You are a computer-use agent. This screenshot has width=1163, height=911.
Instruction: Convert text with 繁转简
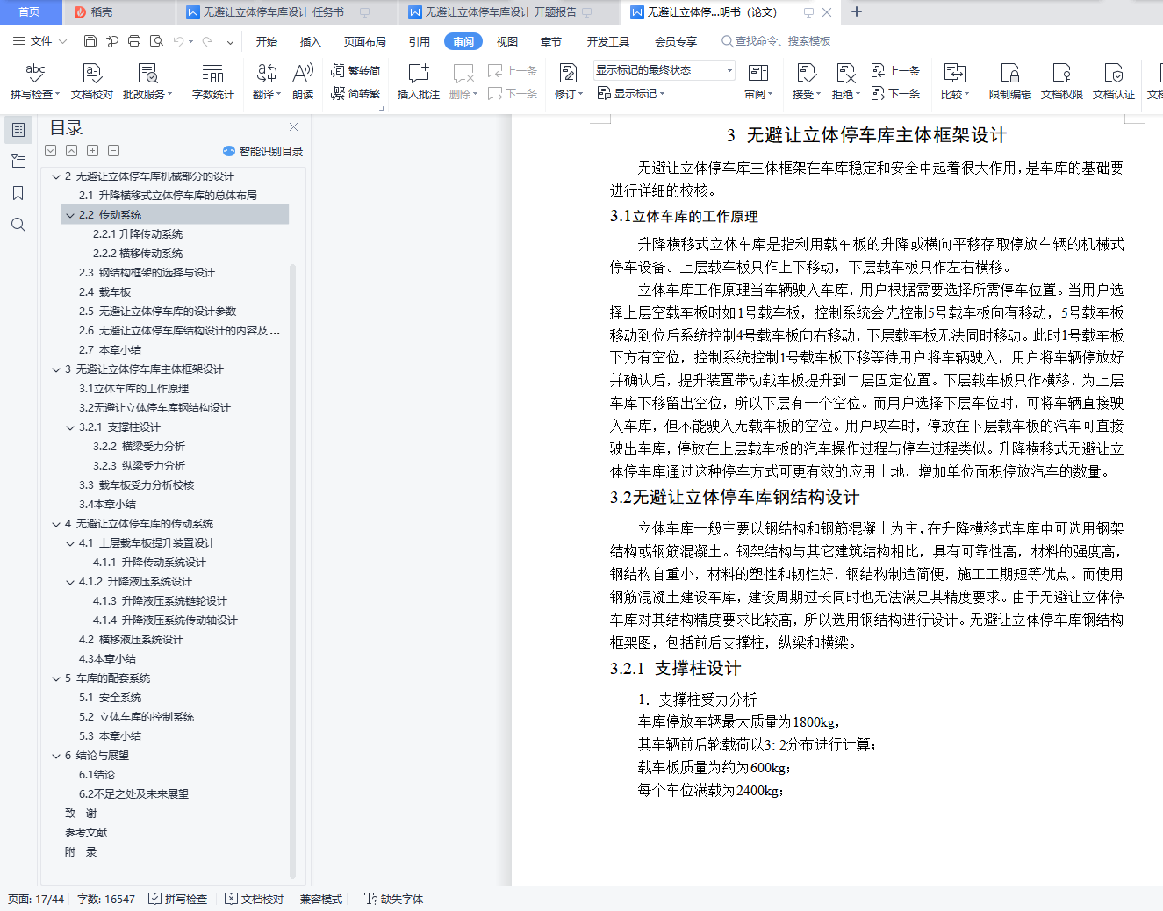click(x=355, y=70)
